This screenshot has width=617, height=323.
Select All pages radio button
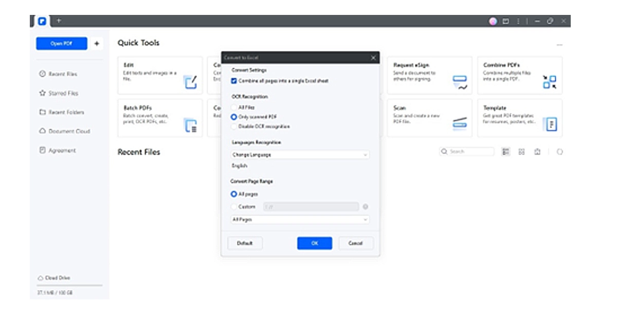coord(234,194)
